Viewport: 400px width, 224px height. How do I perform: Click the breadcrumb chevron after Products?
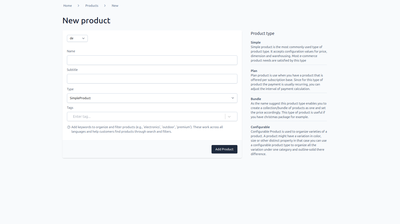pos(105,6)
